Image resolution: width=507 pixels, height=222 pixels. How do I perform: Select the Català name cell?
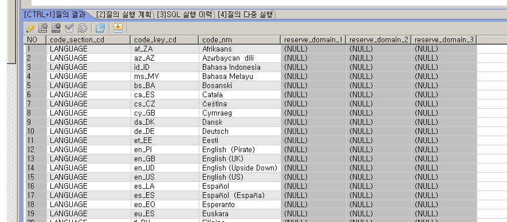coord(239,94)
